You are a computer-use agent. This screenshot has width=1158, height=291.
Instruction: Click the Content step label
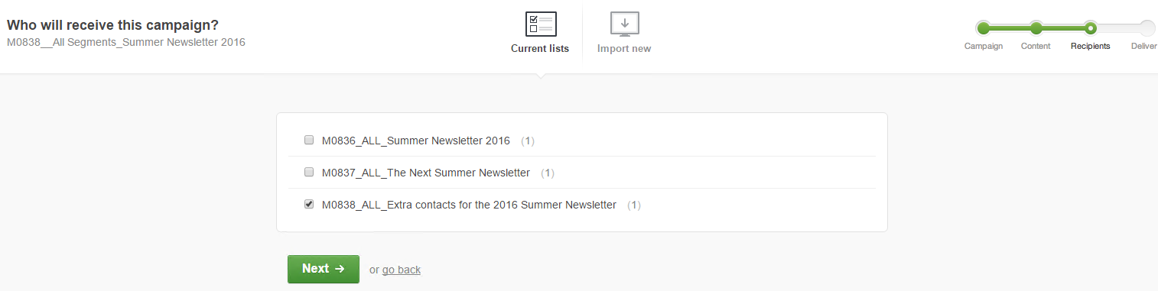1036,47
